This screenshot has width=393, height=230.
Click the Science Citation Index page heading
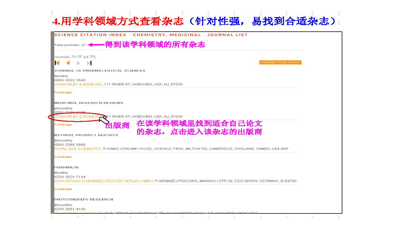pyautogui.click(x=151, y=35)
